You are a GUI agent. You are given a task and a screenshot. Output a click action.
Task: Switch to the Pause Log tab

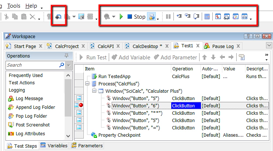pos(223,46)
